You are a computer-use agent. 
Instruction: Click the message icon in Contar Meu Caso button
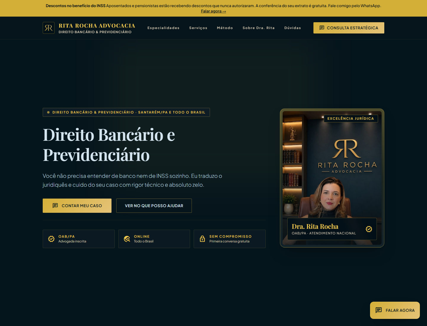point(55,206)
